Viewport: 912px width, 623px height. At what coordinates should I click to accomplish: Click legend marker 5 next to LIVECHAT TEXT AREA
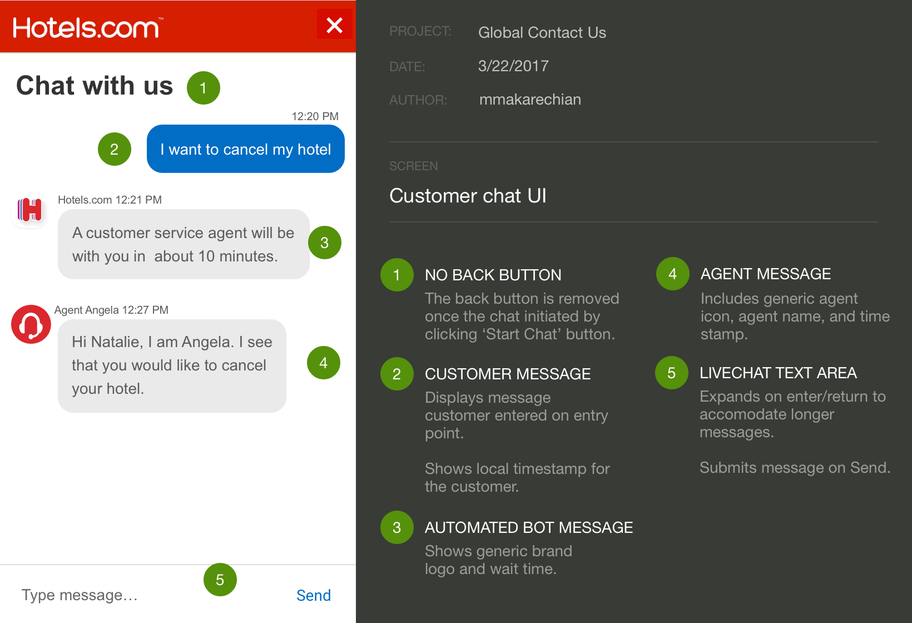point(671,373)
